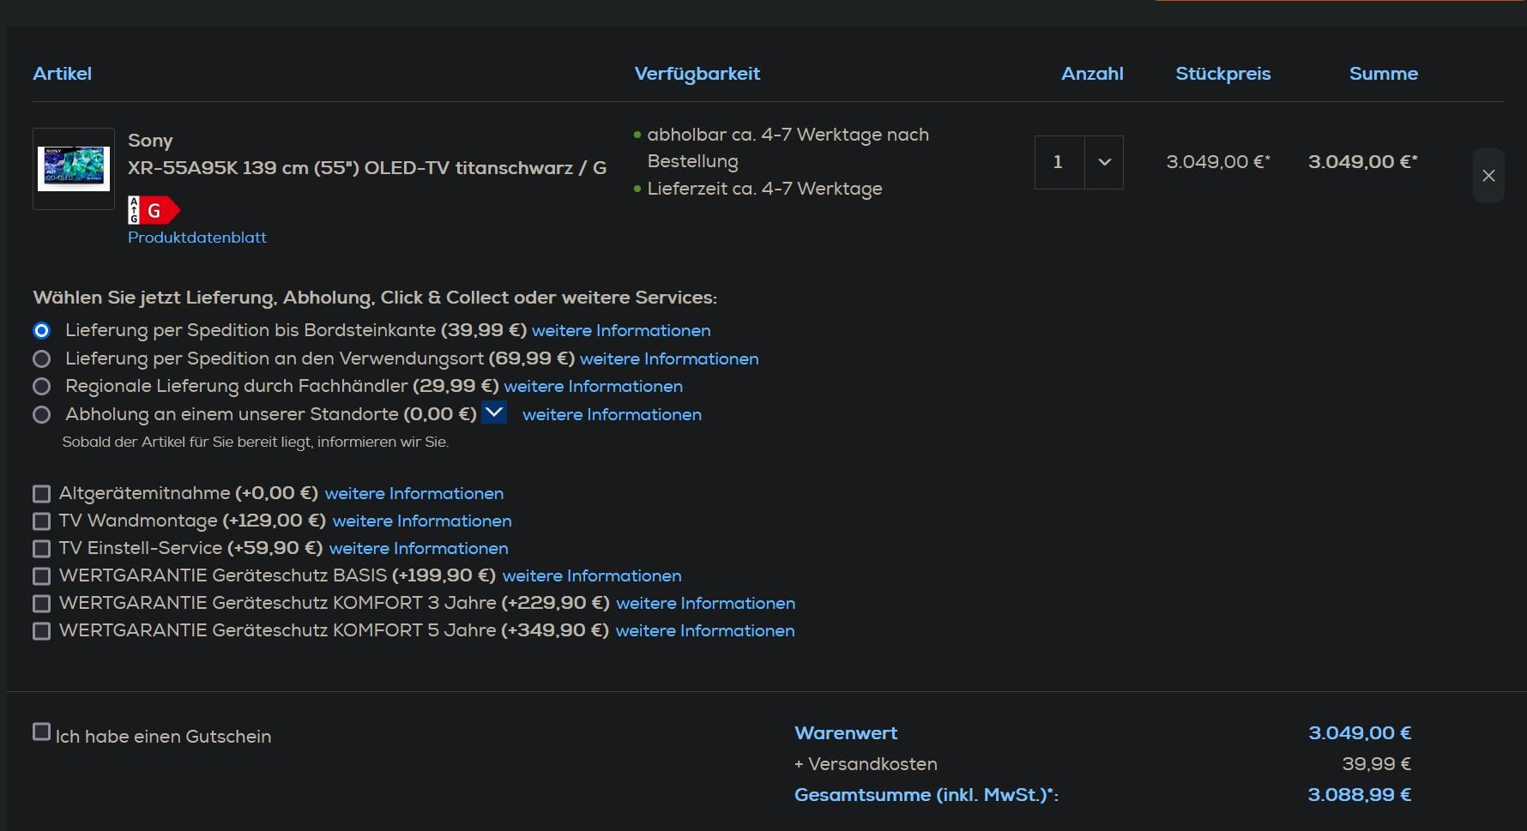Click the XR-55A95K product title
Image resolution: width=1527 pixels, height=831 pixels.
click(366, 168)
